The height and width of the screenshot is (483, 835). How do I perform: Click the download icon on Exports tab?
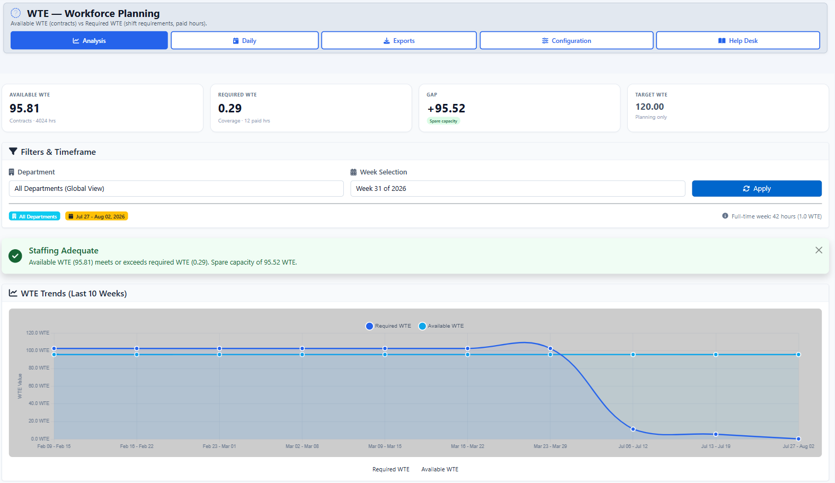click(x=387, y=41)
